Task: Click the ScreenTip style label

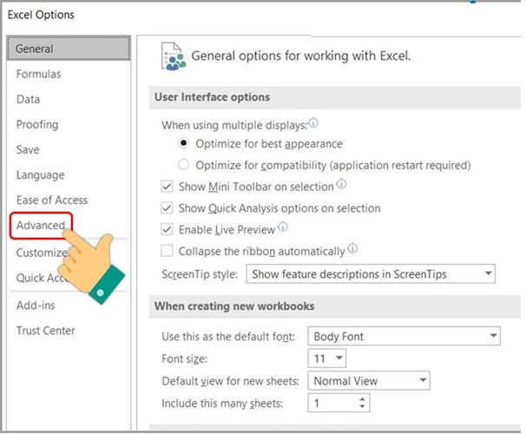Action: tap(200, 274)
